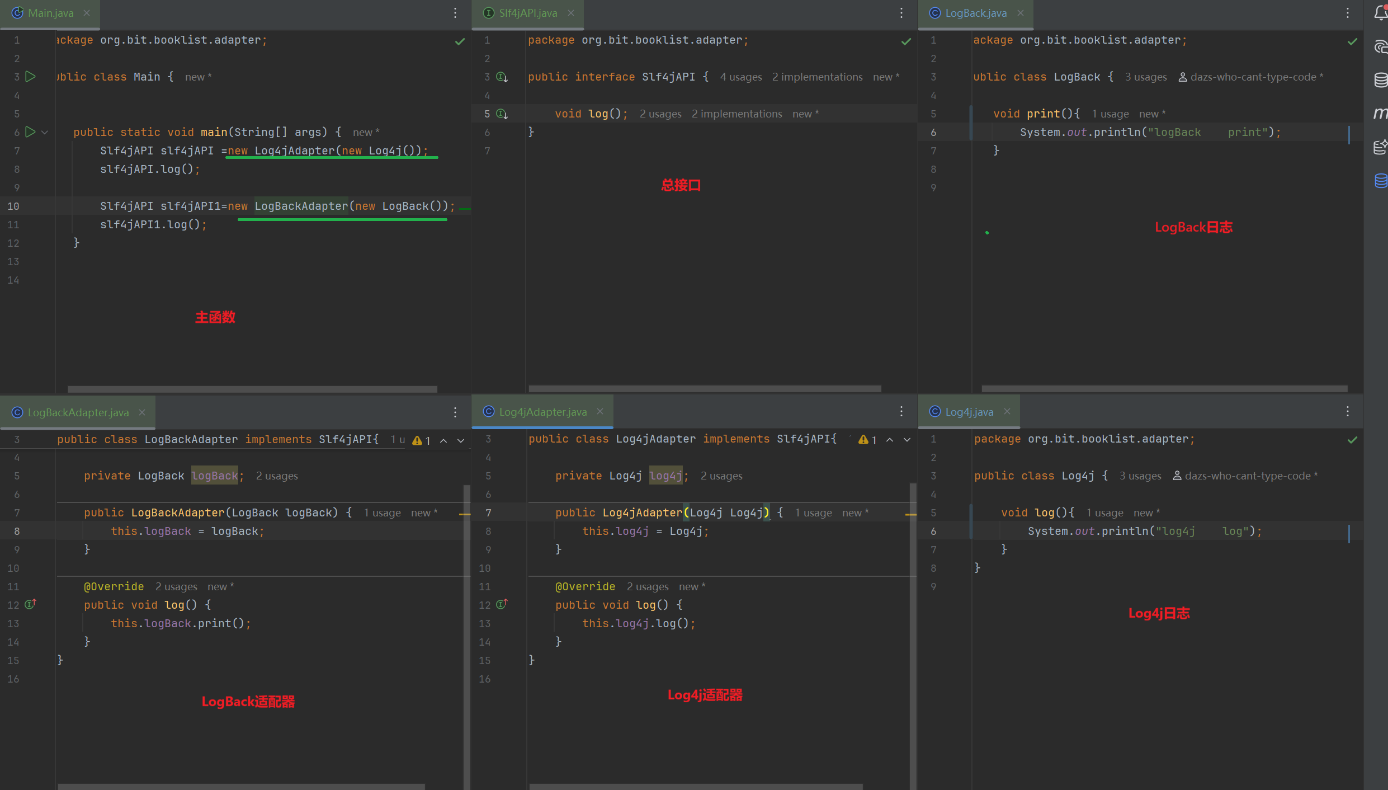
Task: Click the green inspection checkmark in Slf4jAPI.java
Action: (906, 41)
